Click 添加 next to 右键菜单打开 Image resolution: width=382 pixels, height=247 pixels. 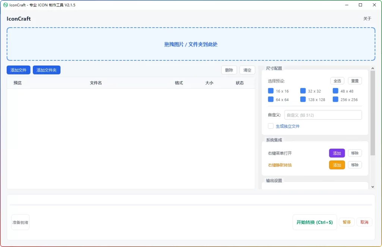click(337, 153)
